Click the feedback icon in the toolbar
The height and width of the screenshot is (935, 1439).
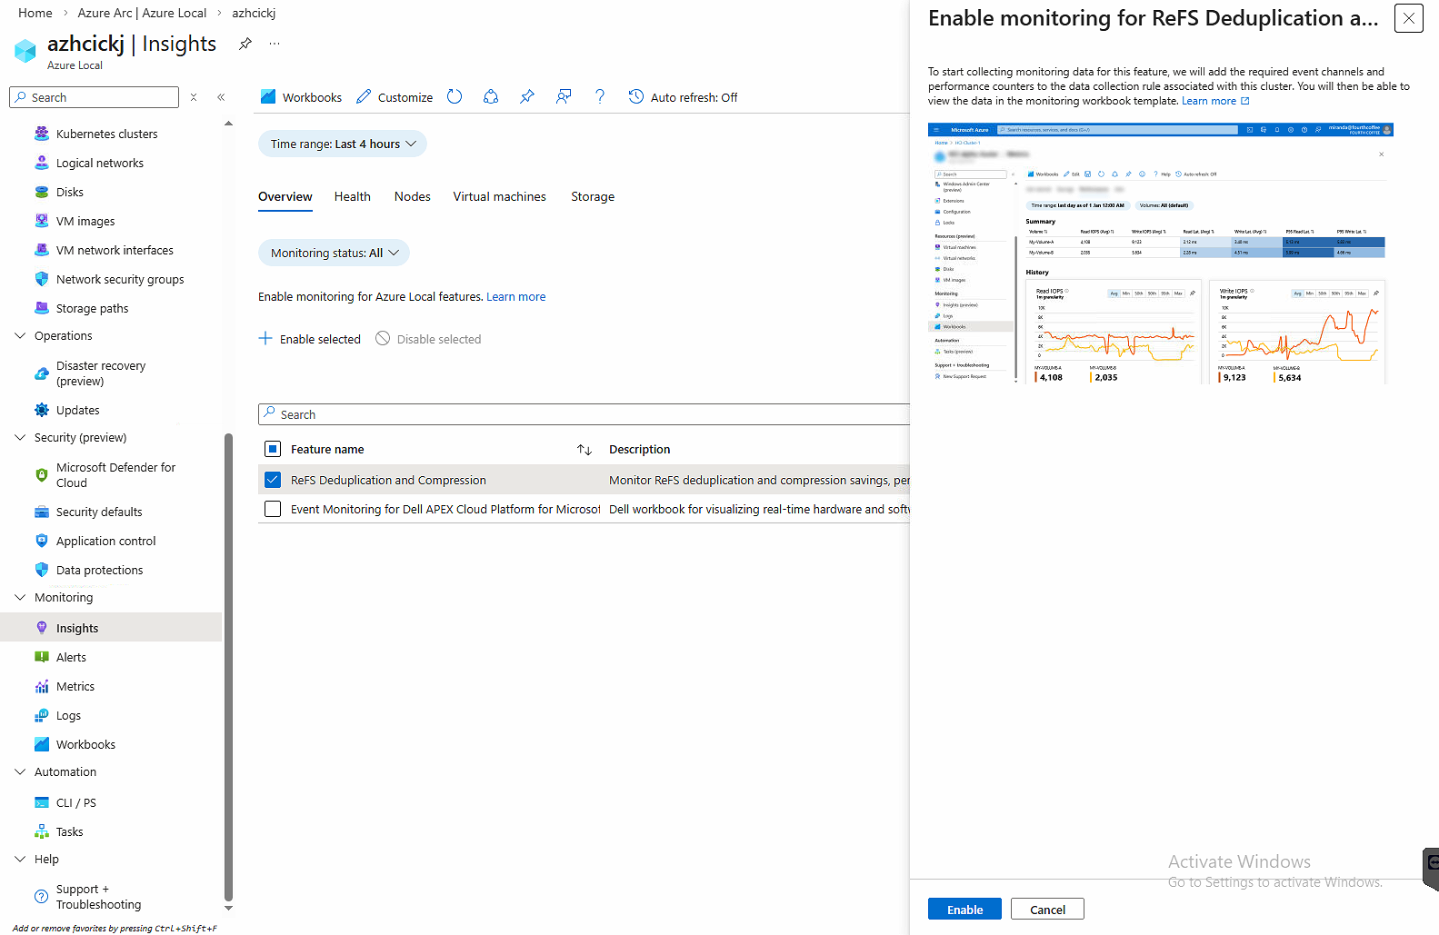click(x=564, y=97)
